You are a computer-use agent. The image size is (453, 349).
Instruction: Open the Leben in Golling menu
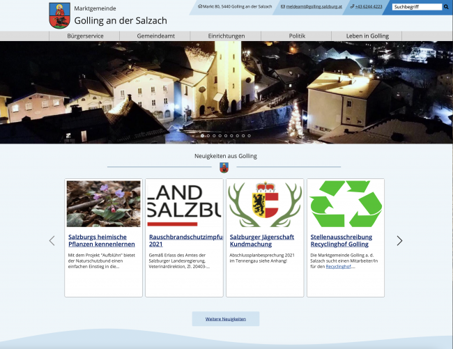click(367, 36)
